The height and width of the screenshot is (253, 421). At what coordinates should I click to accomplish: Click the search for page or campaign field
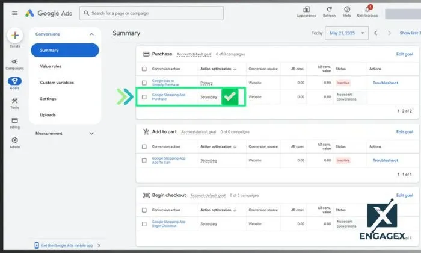tap(152, 13)
